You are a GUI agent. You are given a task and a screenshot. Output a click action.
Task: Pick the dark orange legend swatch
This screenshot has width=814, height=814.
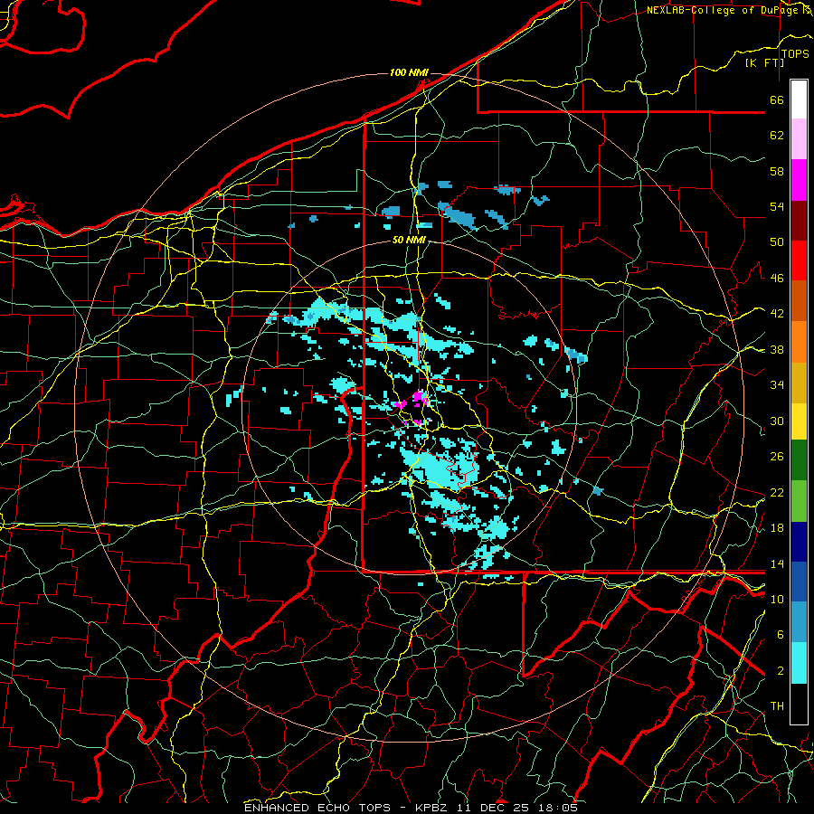click(x=799, y=301)
